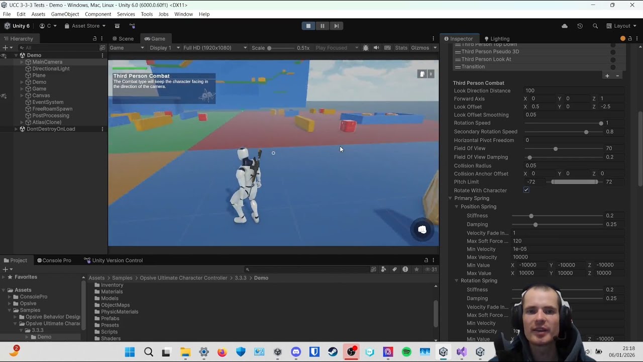Viewport: 643px width, 362px height.
Task: Open the Window menu
Action: pyautogui.click(x=183, y=14)
